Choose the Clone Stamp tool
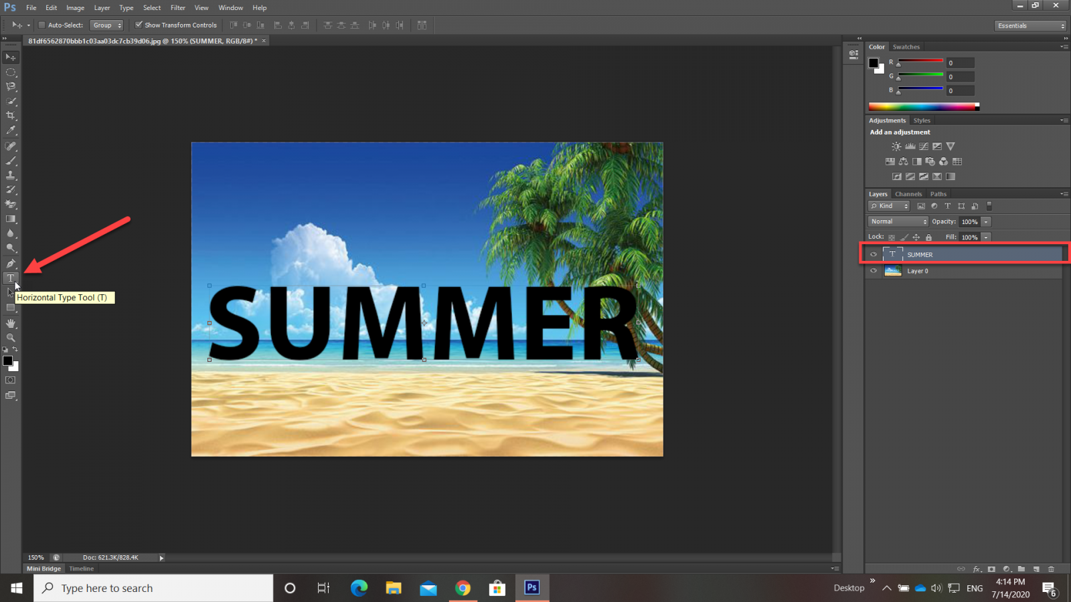Screen dimensions: 1071x602 click(x=11, y=175)
